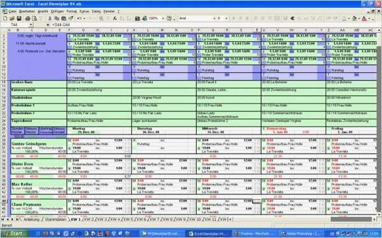Screen dimensions: 382x238
Task: Open the Arial font name dropdown
Action: [215, 18]
